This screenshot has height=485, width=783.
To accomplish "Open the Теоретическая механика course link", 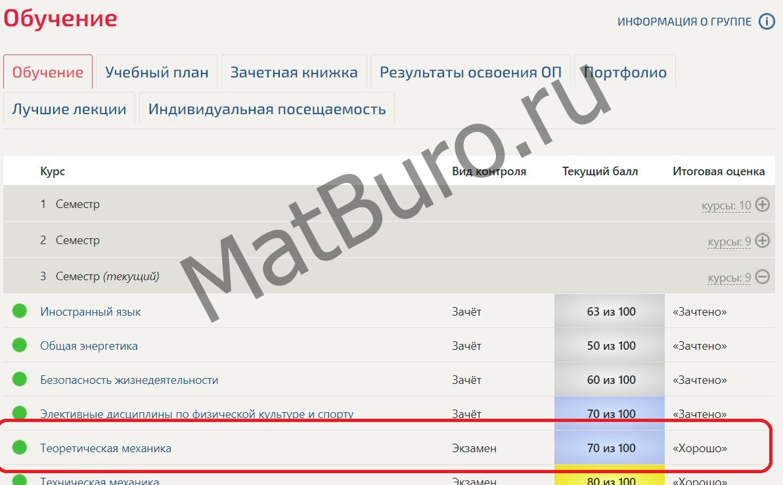I will (x=106, y=448).
